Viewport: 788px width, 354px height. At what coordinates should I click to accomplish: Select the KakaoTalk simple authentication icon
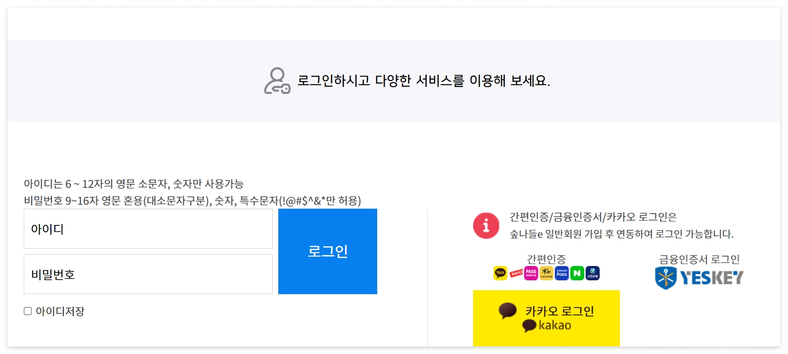pyautogui.click(x=500, y=273)
